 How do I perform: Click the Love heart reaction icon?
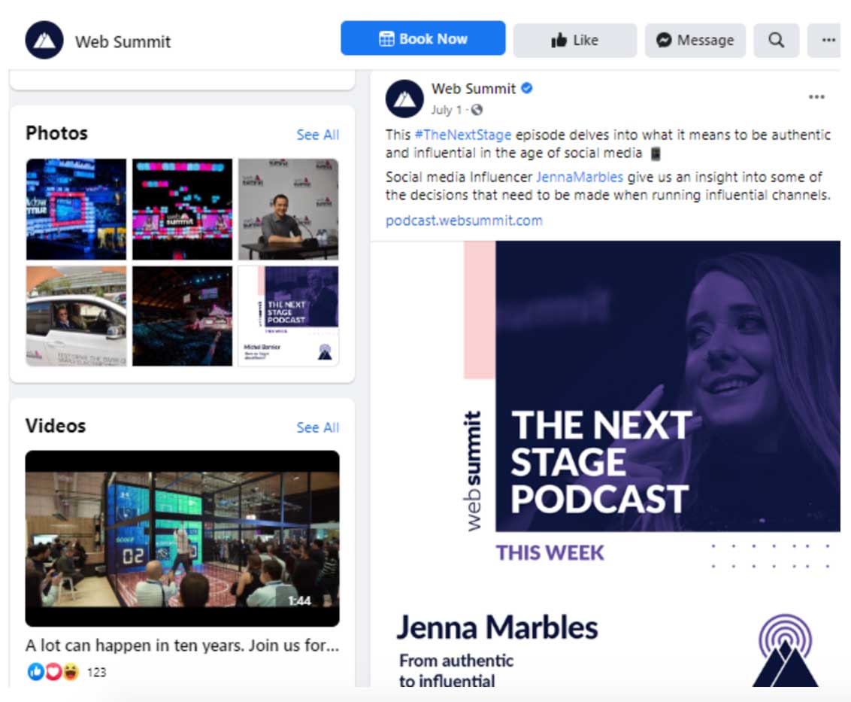tap(53, 672)
